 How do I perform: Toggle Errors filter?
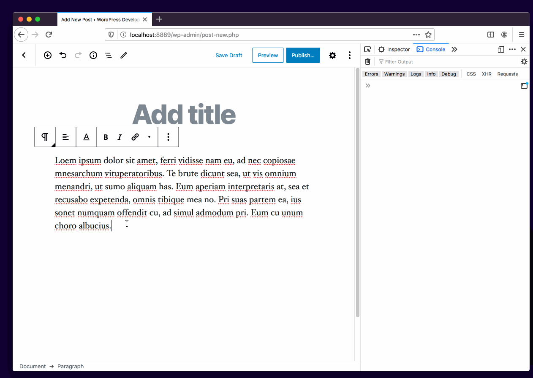click(372, 74)
